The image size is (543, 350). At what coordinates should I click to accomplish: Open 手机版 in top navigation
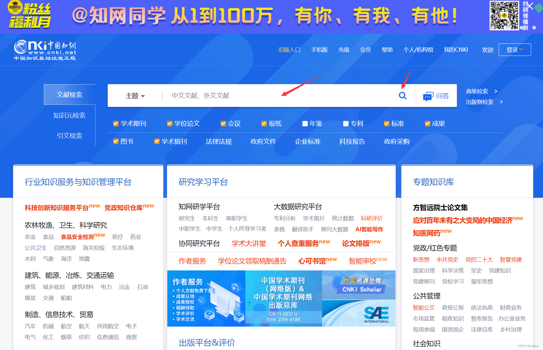[319, 50]
